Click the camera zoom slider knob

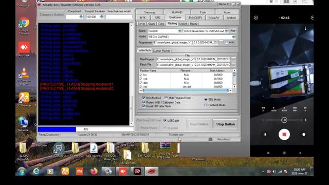pyautogui.click(x=284, y=120)
